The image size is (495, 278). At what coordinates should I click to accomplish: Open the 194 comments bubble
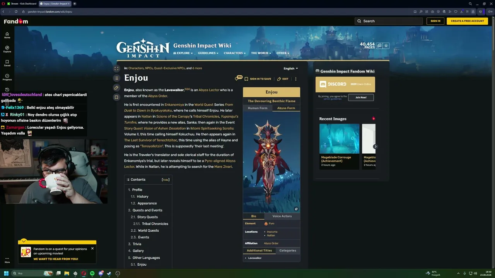[x=238, y=78]
